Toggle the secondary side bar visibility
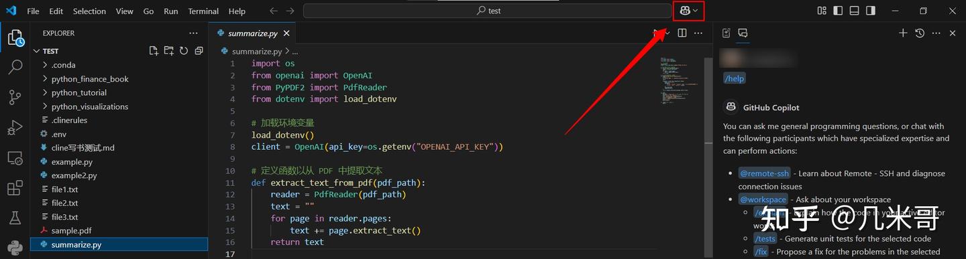The width and height of the screenshot is (966, 259). tap(870, 11)
